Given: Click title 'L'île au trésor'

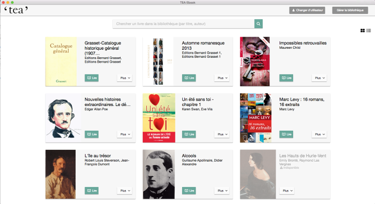Looking at the screenshot, I should click(x=97, y=156).
